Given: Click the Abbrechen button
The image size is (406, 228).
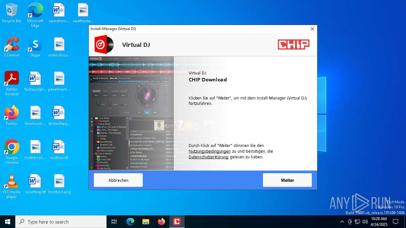Looking at the screenshot, I should pyautogui.click(x=118, y=180).
